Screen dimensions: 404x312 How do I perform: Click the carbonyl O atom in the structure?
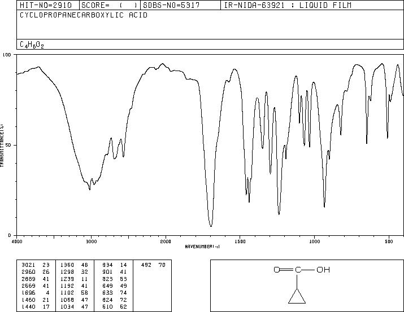click(x=277, y=270)
